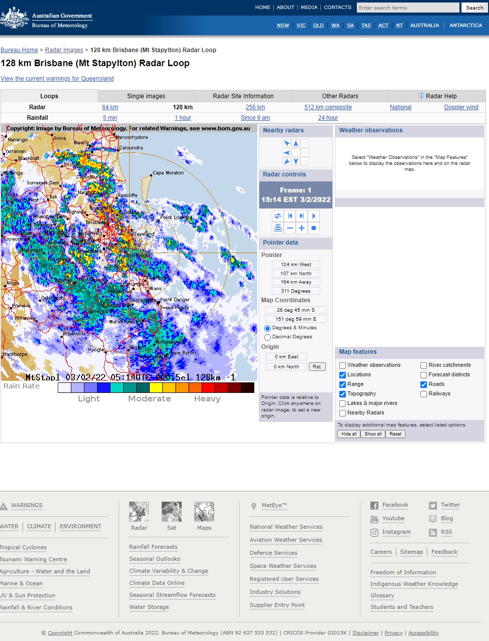Click the swap arrows loop direction icon
This screenshot has width=489, height=641.
coord(278,216)
